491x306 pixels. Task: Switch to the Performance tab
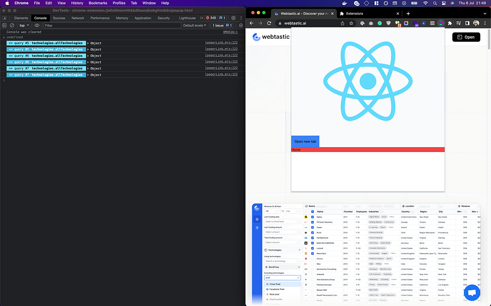(100, 18)
